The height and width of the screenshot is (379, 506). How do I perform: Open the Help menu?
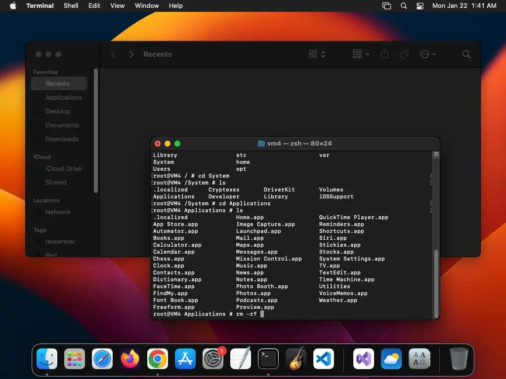click(176, 6)
